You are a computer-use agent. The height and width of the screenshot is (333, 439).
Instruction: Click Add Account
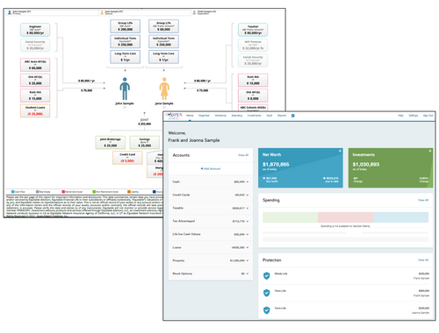point(211,168)
